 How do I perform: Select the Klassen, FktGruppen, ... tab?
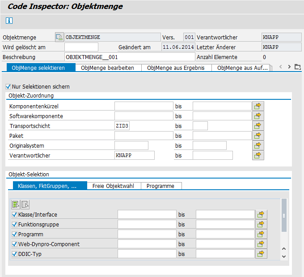coord(50,186)
